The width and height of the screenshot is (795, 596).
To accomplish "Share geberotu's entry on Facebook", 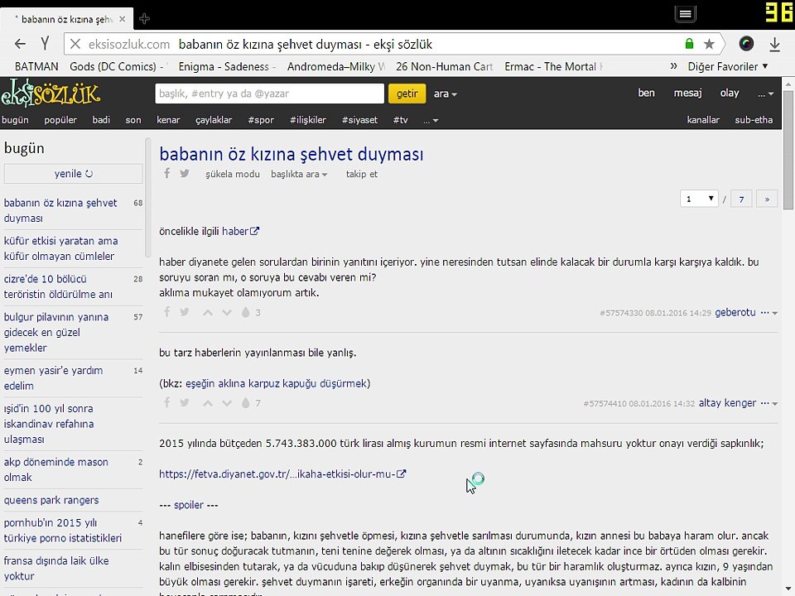I will click(x=166, y=312).
